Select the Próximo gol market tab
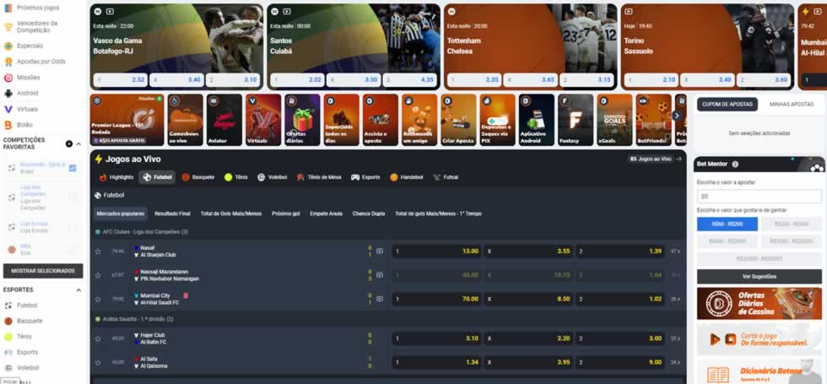 (286, 214)
